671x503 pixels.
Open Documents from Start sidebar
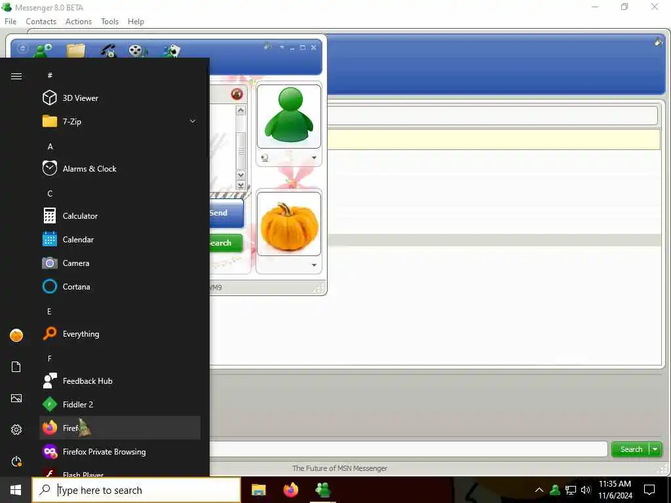16,367
